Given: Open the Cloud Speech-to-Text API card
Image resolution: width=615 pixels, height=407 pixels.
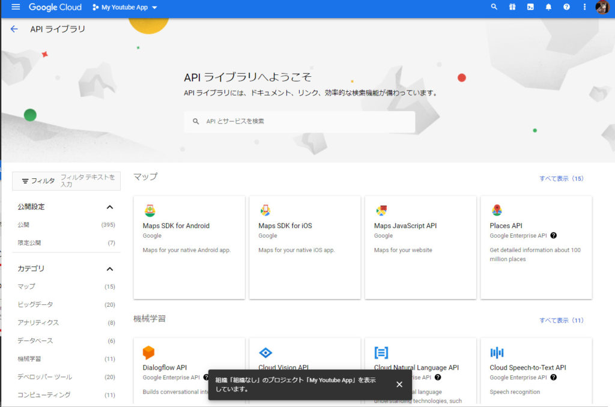Looking at the screenshot, I should tap(536, 370).
